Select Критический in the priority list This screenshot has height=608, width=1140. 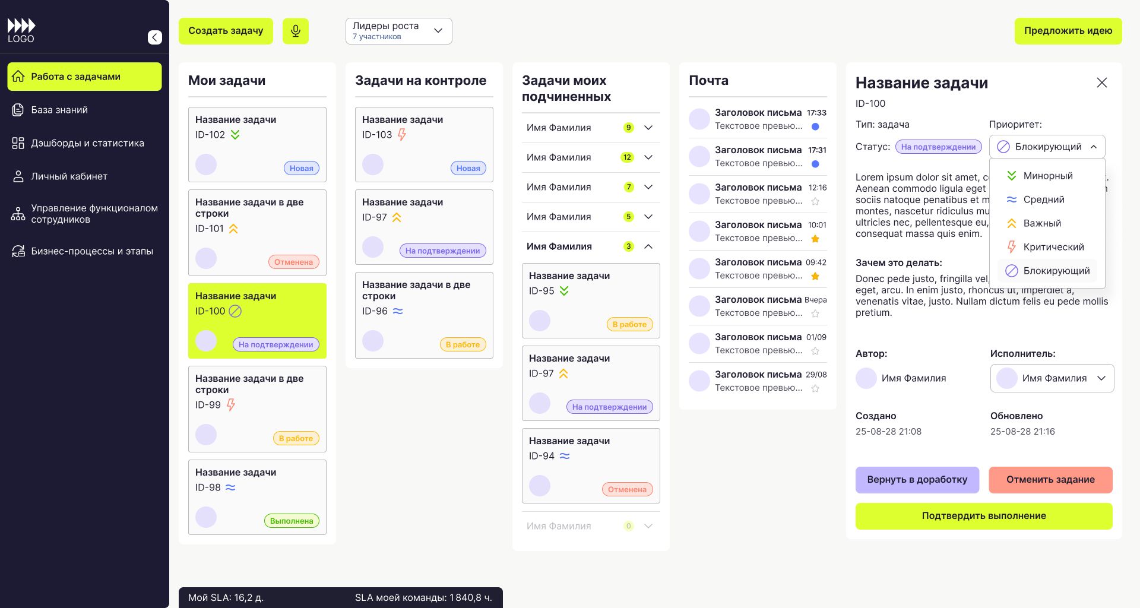(x=1053, y=247)
